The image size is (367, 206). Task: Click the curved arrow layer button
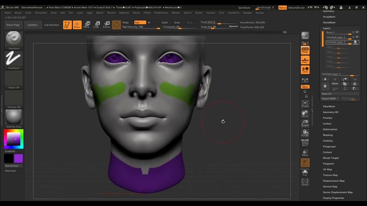click(x=345, y=79)
